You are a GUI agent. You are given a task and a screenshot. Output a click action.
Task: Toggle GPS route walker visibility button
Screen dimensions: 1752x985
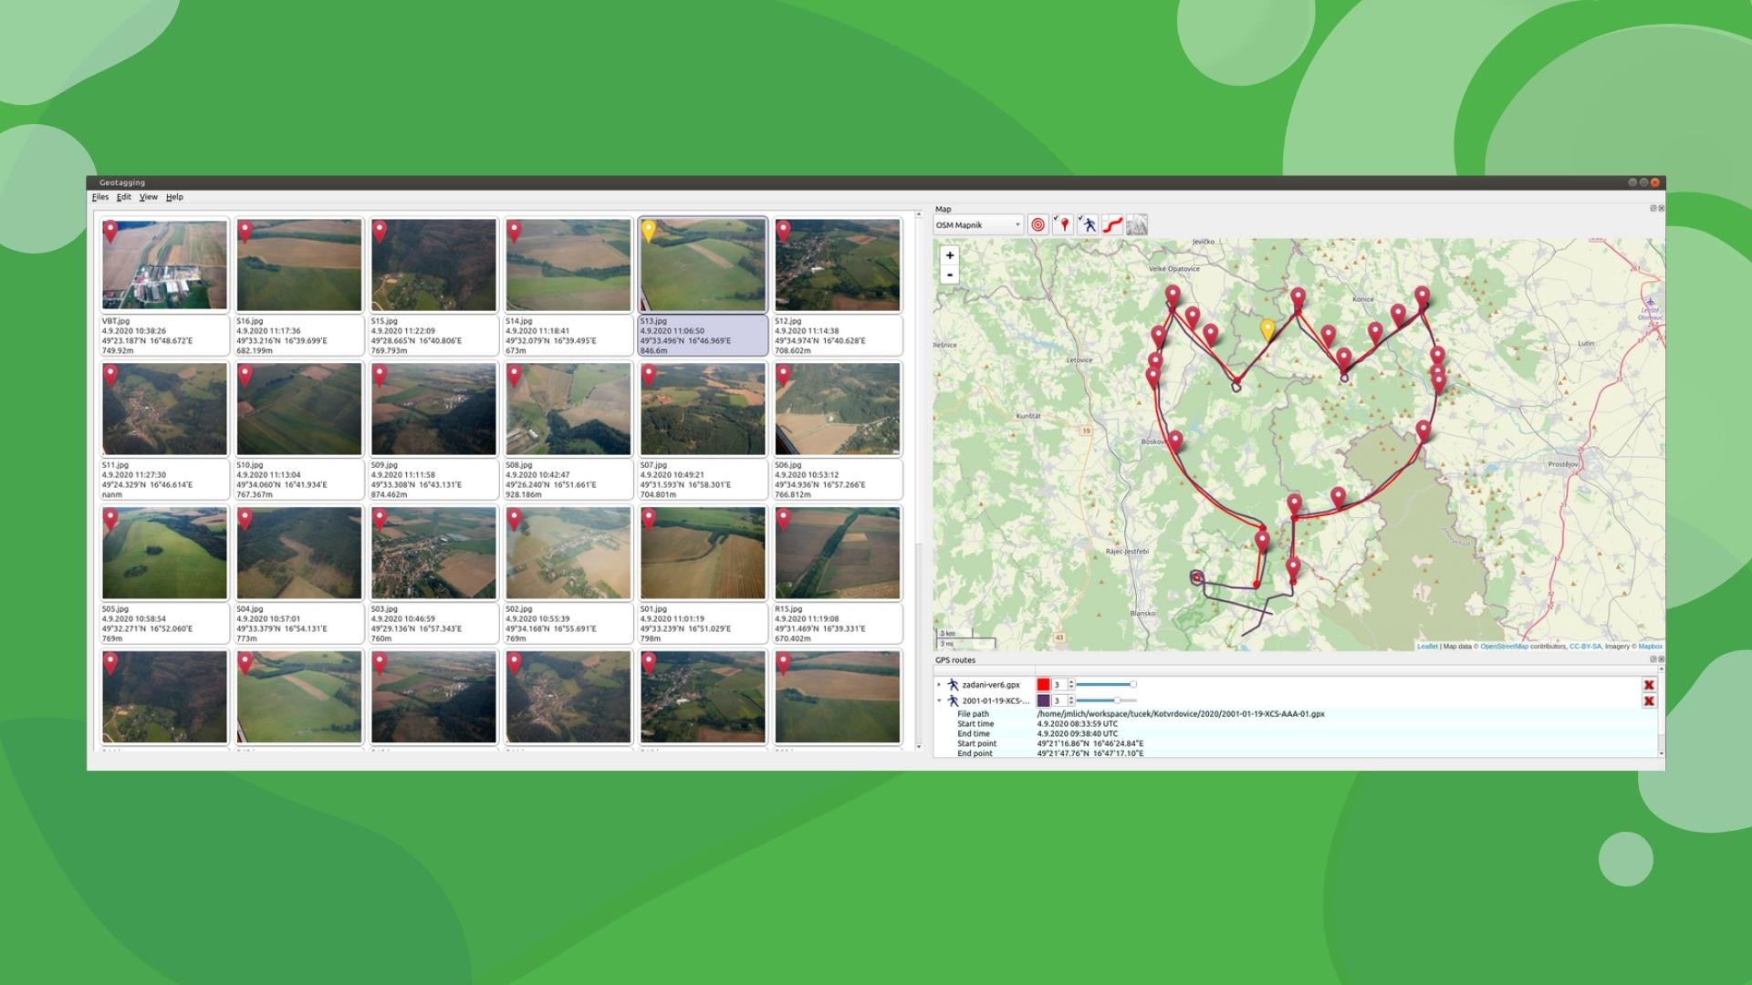(x=1087, y=225)
